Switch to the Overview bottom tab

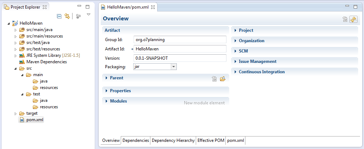tap(111, 140)
